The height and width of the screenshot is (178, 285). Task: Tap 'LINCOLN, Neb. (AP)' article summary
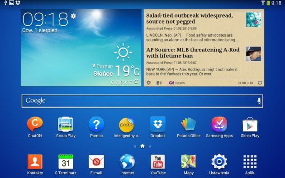pos(192,37)
